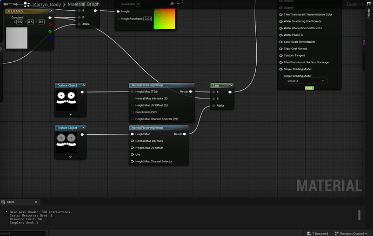Click the Water Phase G input pin
Viewport: 373px width, 236px height.
click(281, 35)
